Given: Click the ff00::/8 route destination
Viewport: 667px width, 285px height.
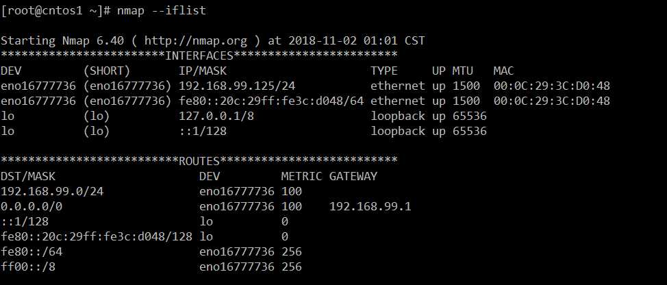Looking at the screenshot, I should (x=28, y=267).
